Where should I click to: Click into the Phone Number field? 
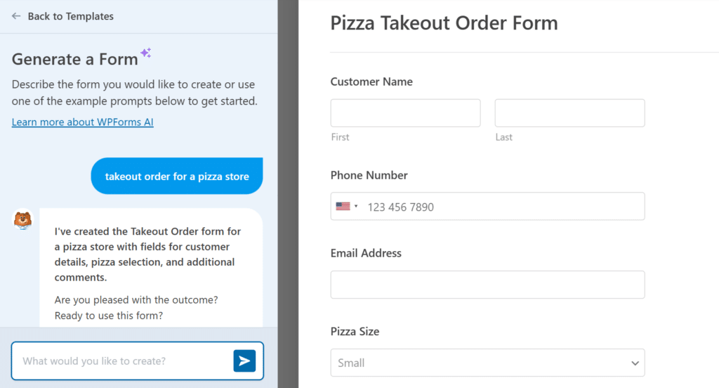[502, 207]
